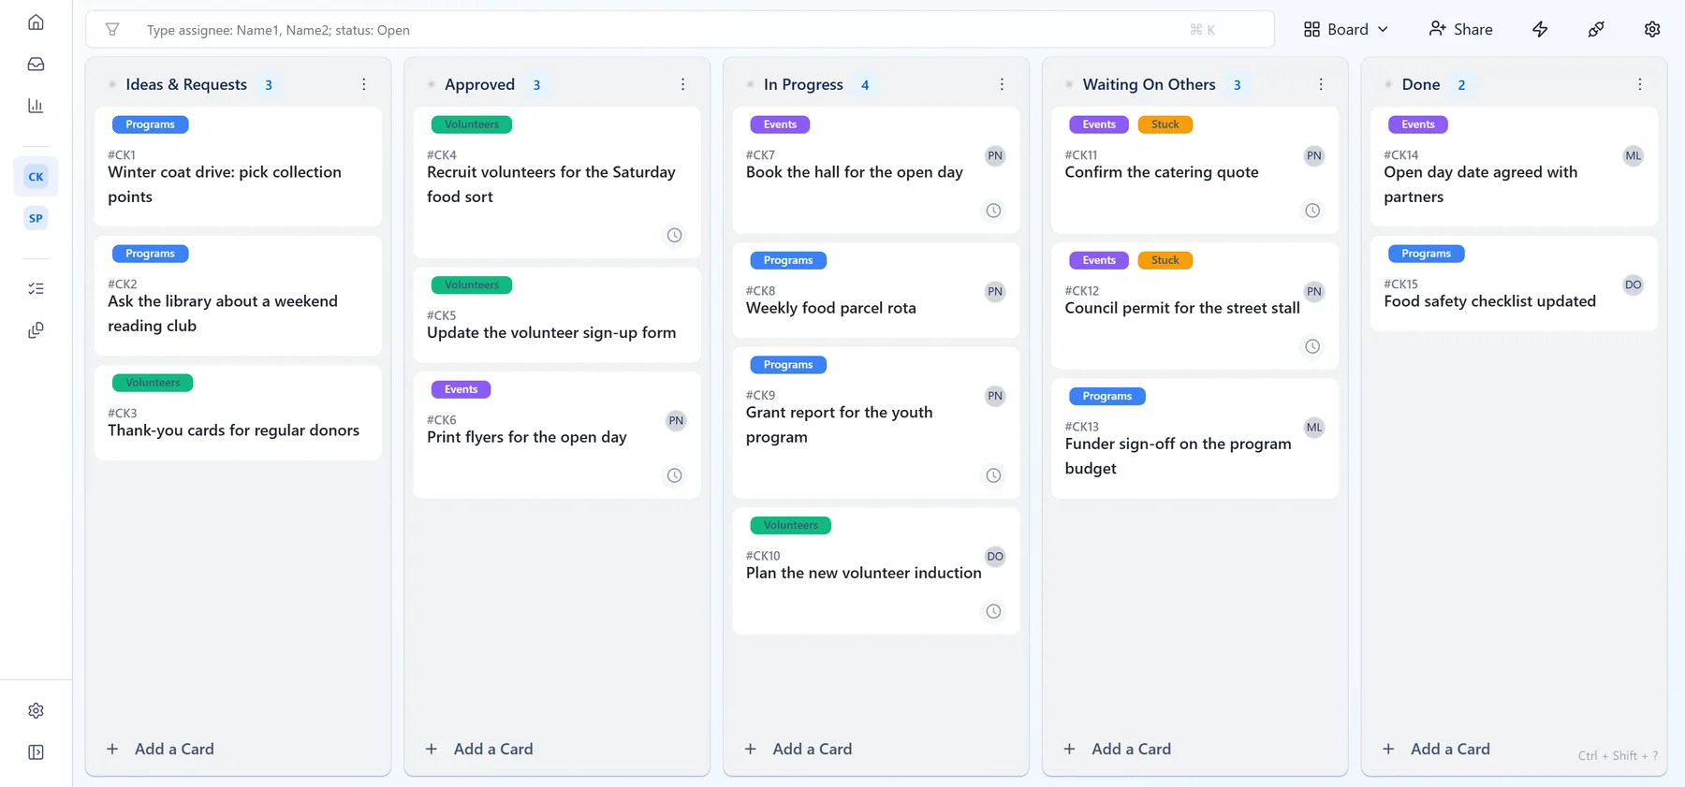Open the lightning bolt automations icon

click(1540, 29)
